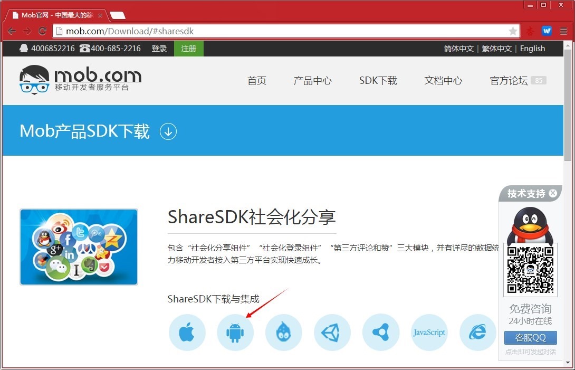This screenshot has width=575, height=370.
Task: Go forward with the browser forward arrow
Action: click(x=27, y=31)
